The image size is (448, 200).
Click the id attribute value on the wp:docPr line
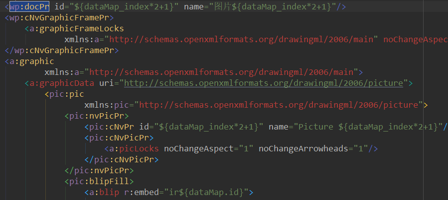tap(124, 6)
